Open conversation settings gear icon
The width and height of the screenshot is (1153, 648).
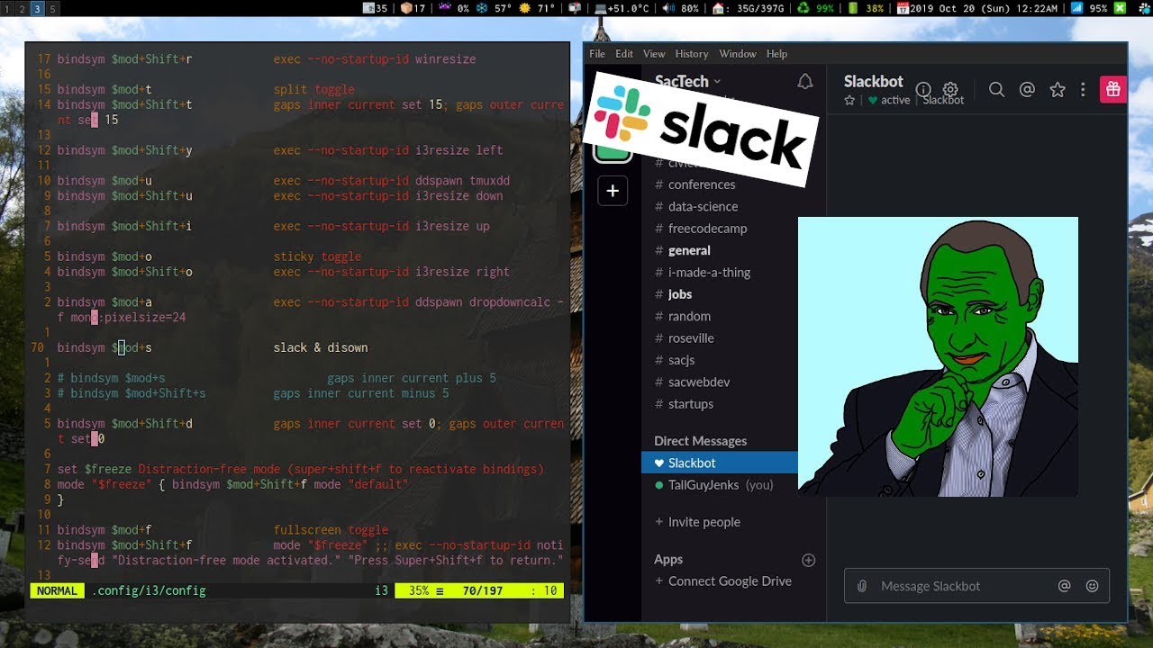[950, 89]
